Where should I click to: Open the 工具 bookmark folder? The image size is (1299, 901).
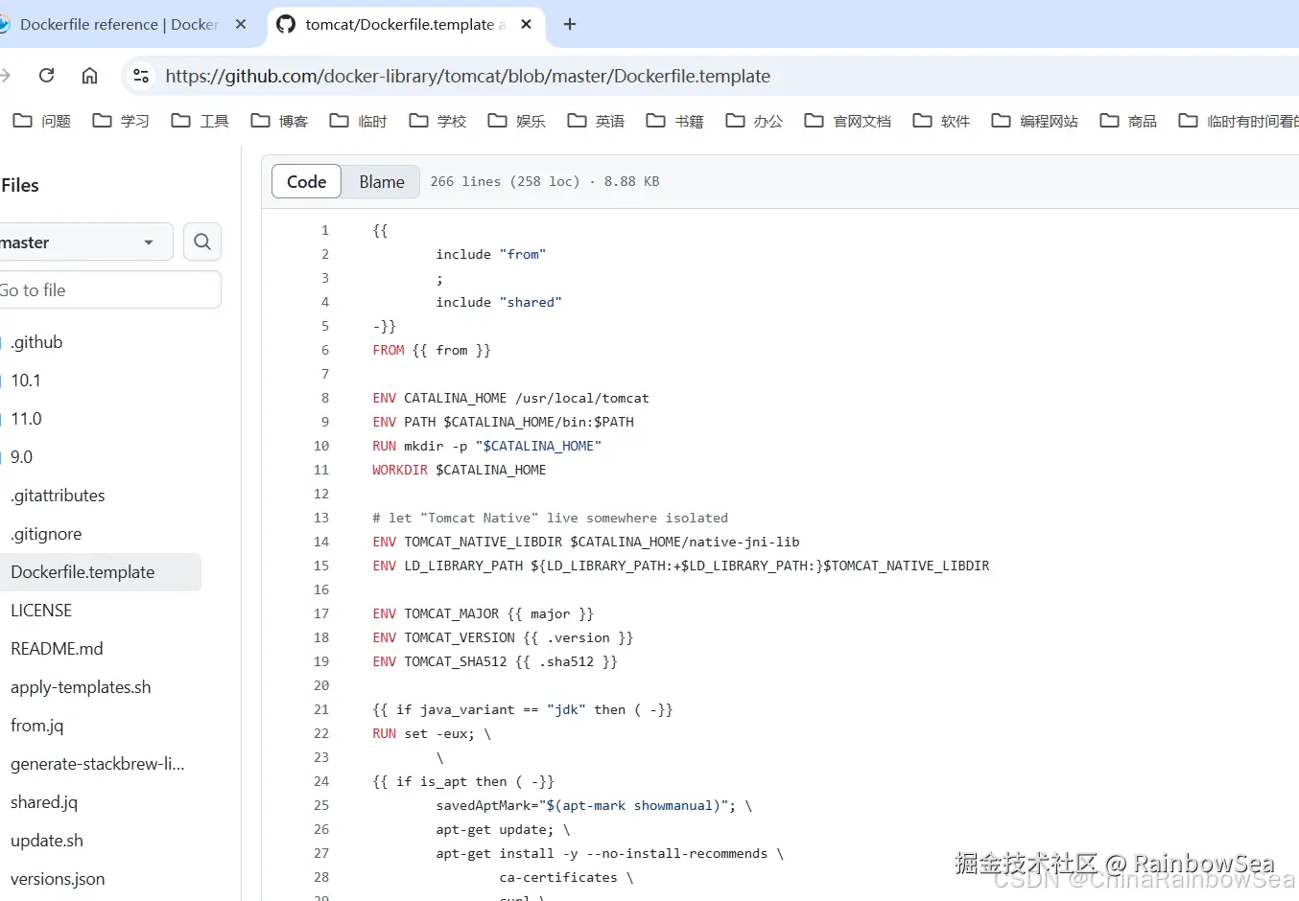click(x=200, y=121)
